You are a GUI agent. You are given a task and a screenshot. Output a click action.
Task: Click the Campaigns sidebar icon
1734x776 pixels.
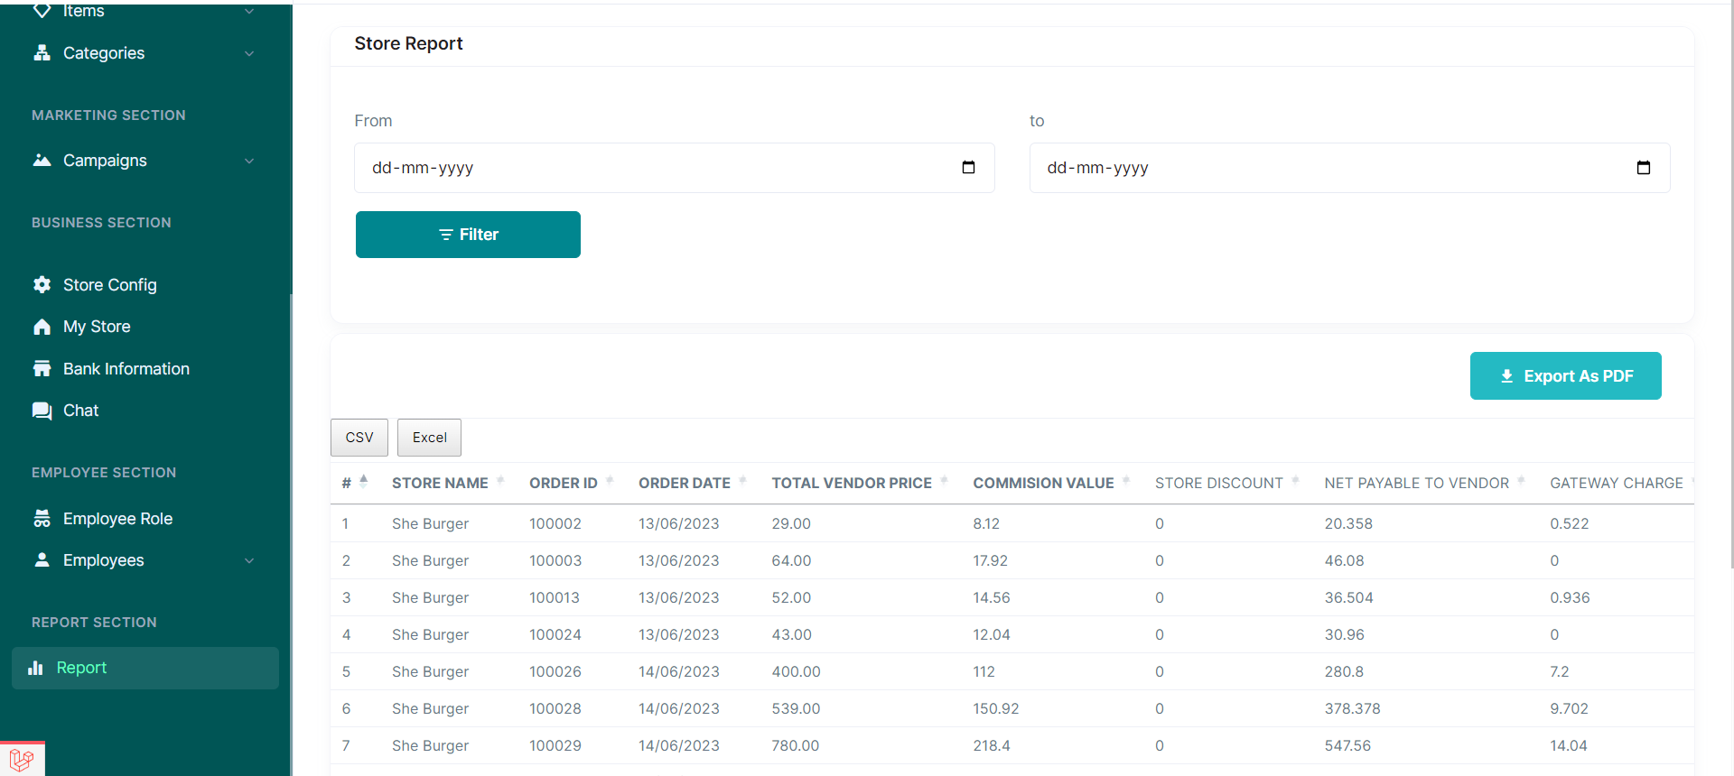click(42, 161)
